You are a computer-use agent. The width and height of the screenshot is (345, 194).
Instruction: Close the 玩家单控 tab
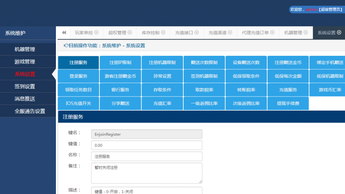point(97,33)
